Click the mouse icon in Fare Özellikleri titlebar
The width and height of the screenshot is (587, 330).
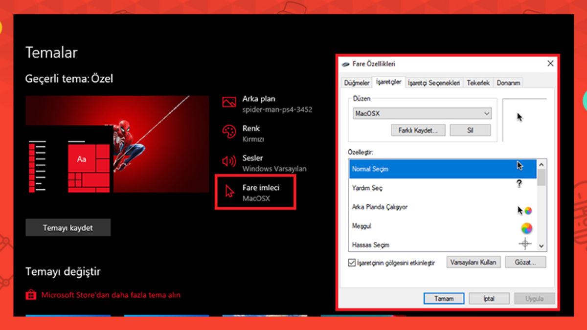pos(345,64)
